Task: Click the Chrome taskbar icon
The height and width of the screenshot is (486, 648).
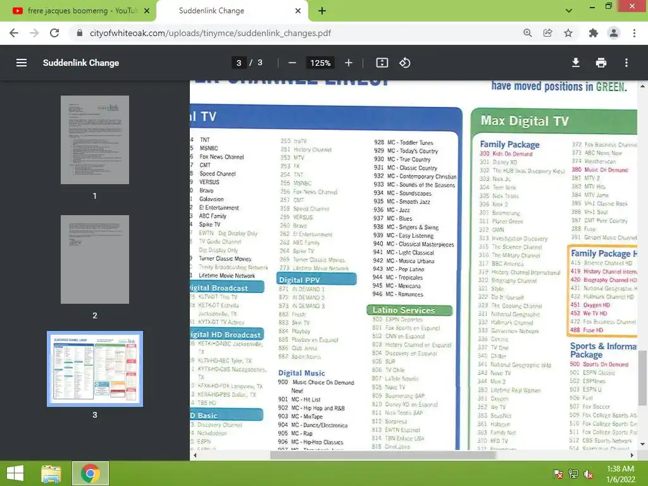Action: pos(90,473)
